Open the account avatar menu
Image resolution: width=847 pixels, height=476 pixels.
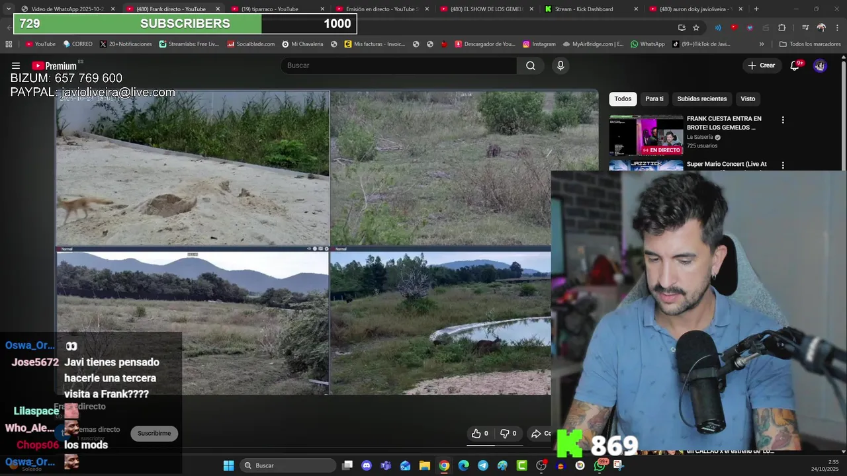pyautogui.click(x=820, y=65)
